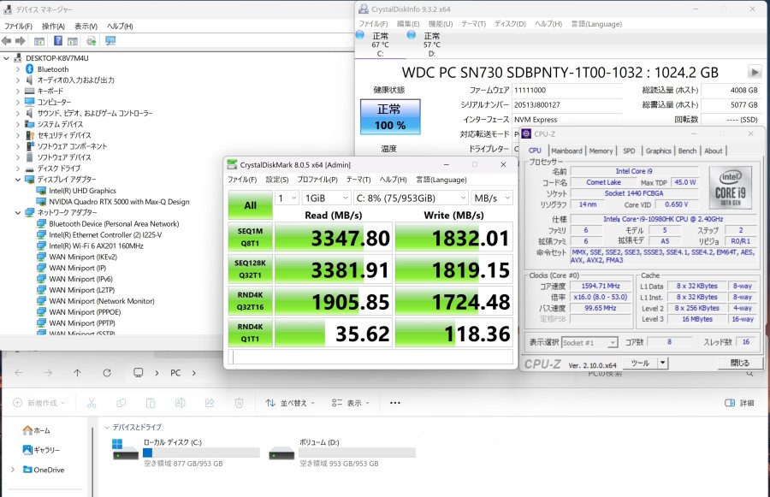Toggle the 詳細 details pane button

coord(739,403)
